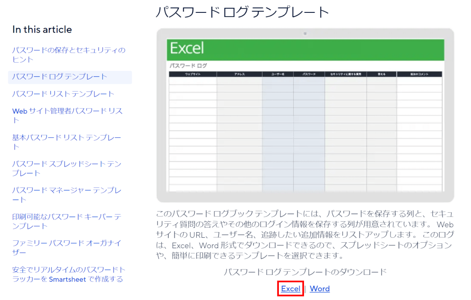Click the In this article heading
This screenshot has width=471, height=300.
click(42, 30)
